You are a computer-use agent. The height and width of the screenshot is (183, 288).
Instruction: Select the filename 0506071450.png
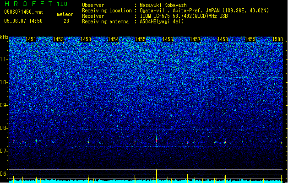23,12
